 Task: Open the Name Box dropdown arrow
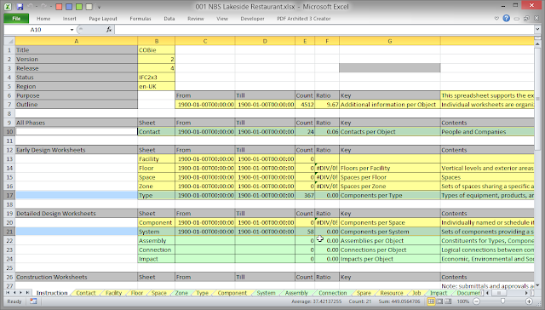pyautogui.click(x=72, y=30)
